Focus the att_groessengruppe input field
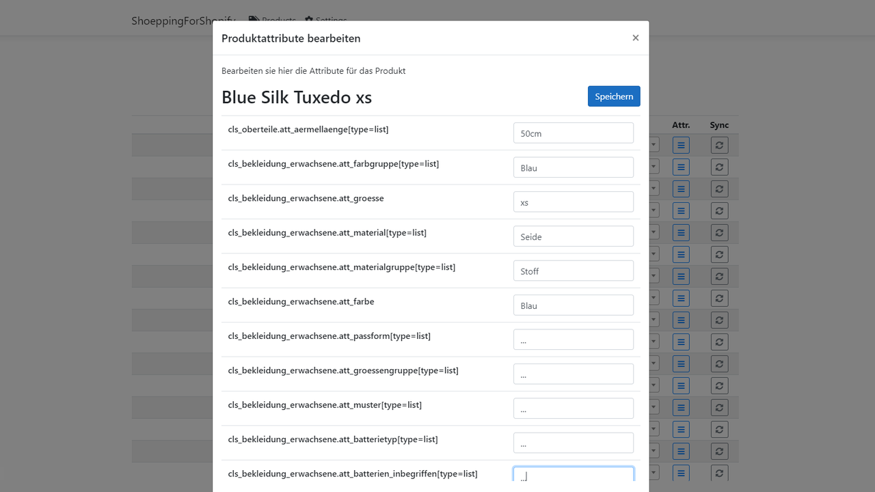 [x=574, y=374]
